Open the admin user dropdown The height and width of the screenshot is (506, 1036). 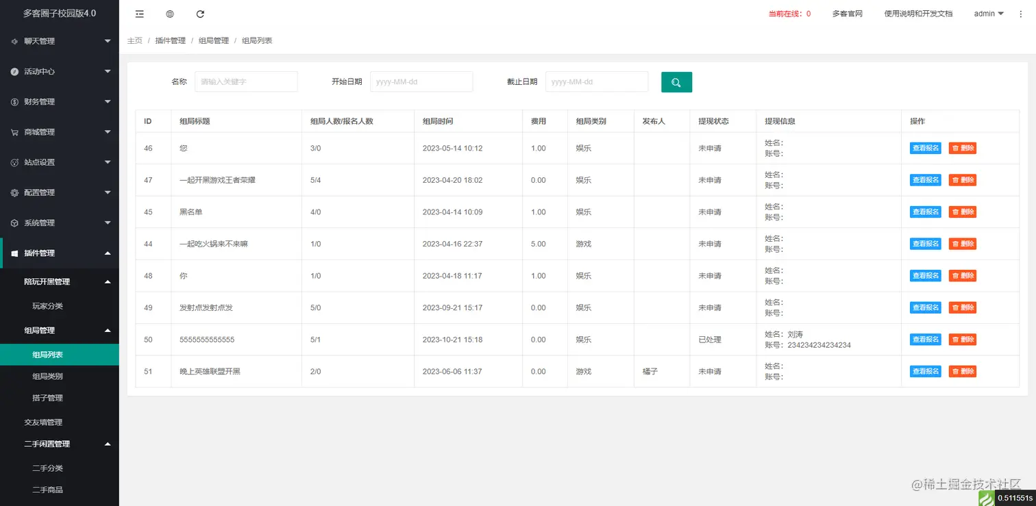989,14
